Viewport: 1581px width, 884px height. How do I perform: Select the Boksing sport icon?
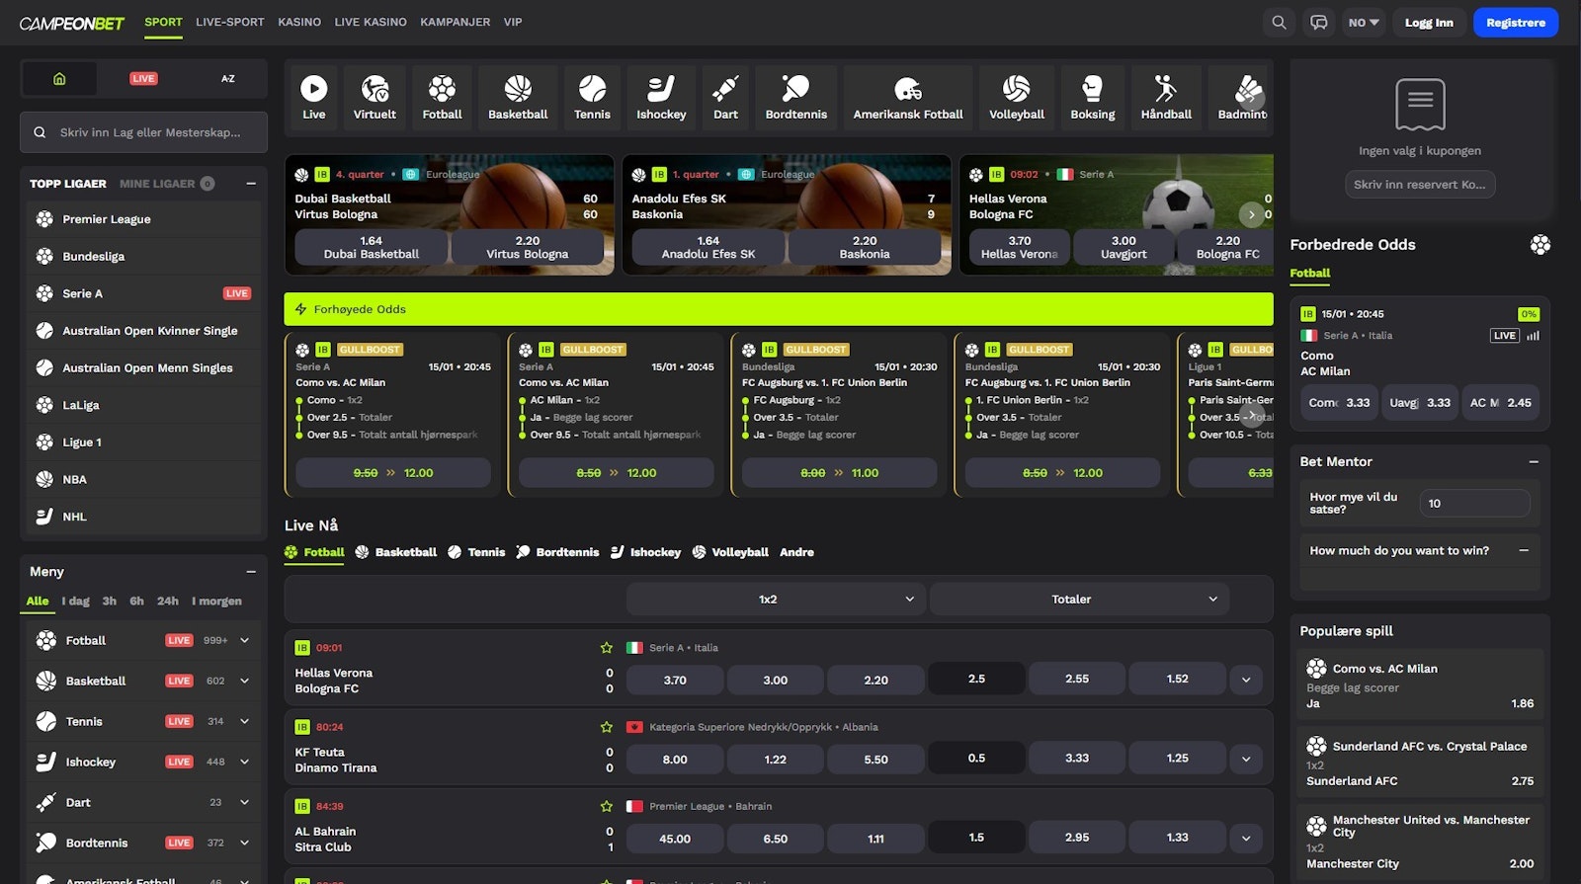(1092, 98)
